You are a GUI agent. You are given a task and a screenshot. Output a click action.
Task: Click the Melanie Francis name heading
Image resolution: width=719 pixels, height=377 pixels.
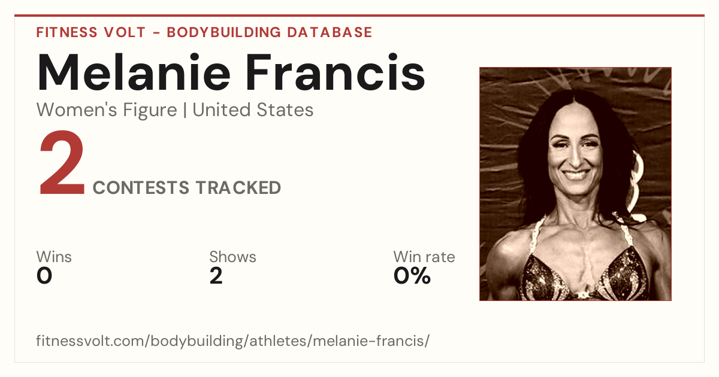231,72
